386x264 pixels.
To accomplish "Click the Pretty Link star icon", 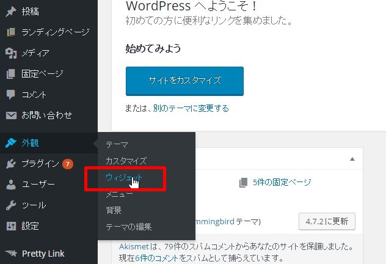I will pos(12,254).
